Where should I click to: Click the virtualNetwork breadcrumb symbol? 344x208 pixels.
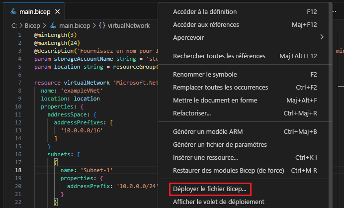click(x=129, y=26)
